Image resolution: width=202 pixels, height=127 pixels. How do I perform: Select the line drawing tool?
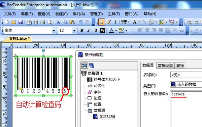click(144, 22)
